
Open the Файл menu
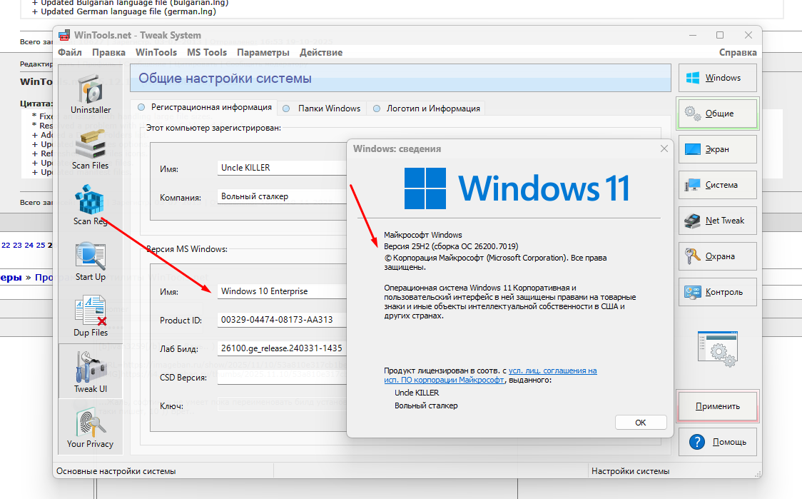click(x=69, y=52)
